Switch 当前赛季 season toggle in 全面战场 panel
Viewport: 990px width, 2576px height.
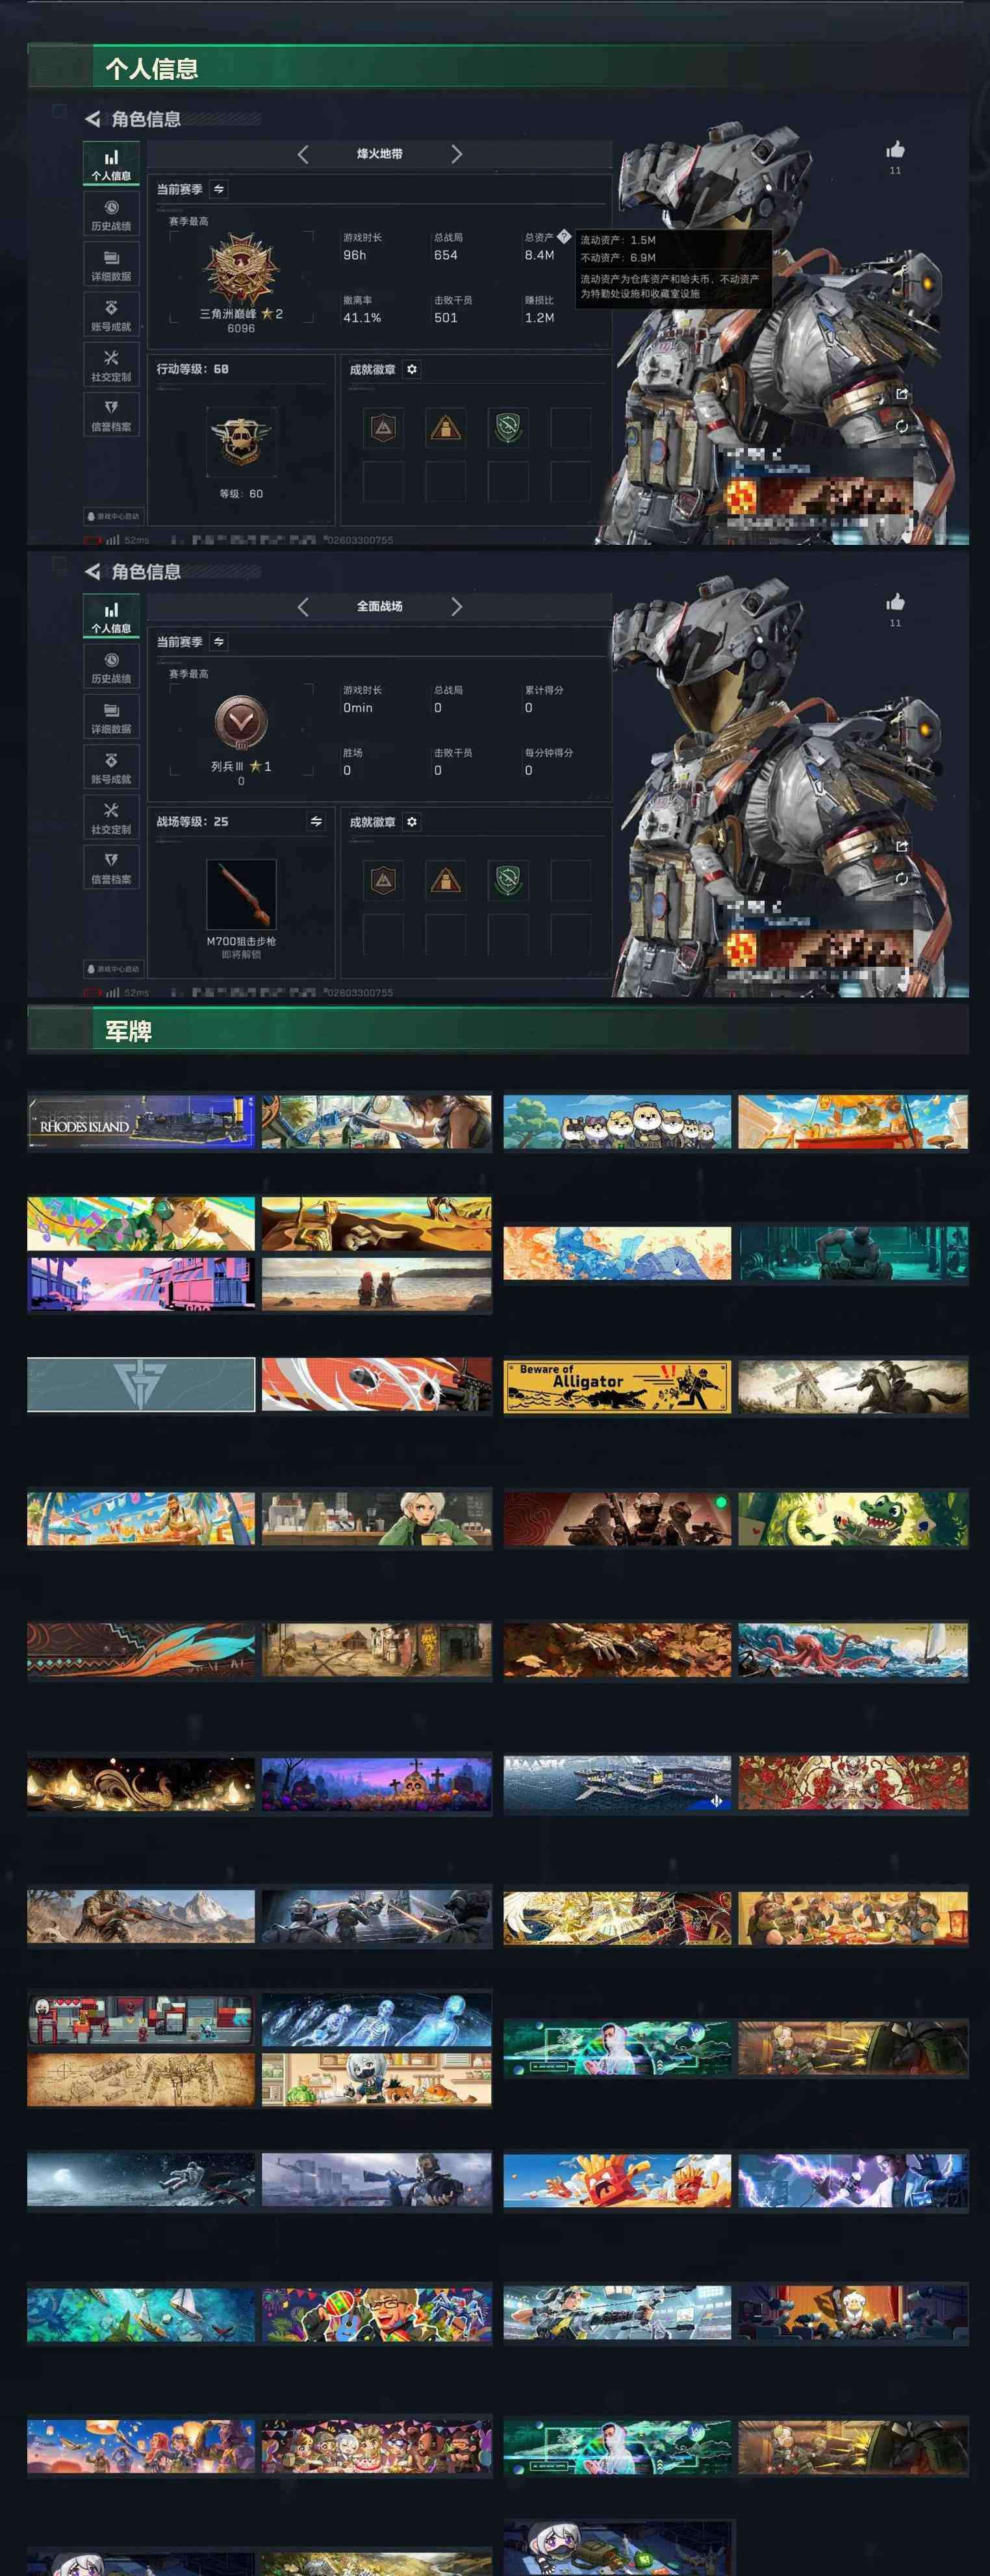click(x=219, y=641)
